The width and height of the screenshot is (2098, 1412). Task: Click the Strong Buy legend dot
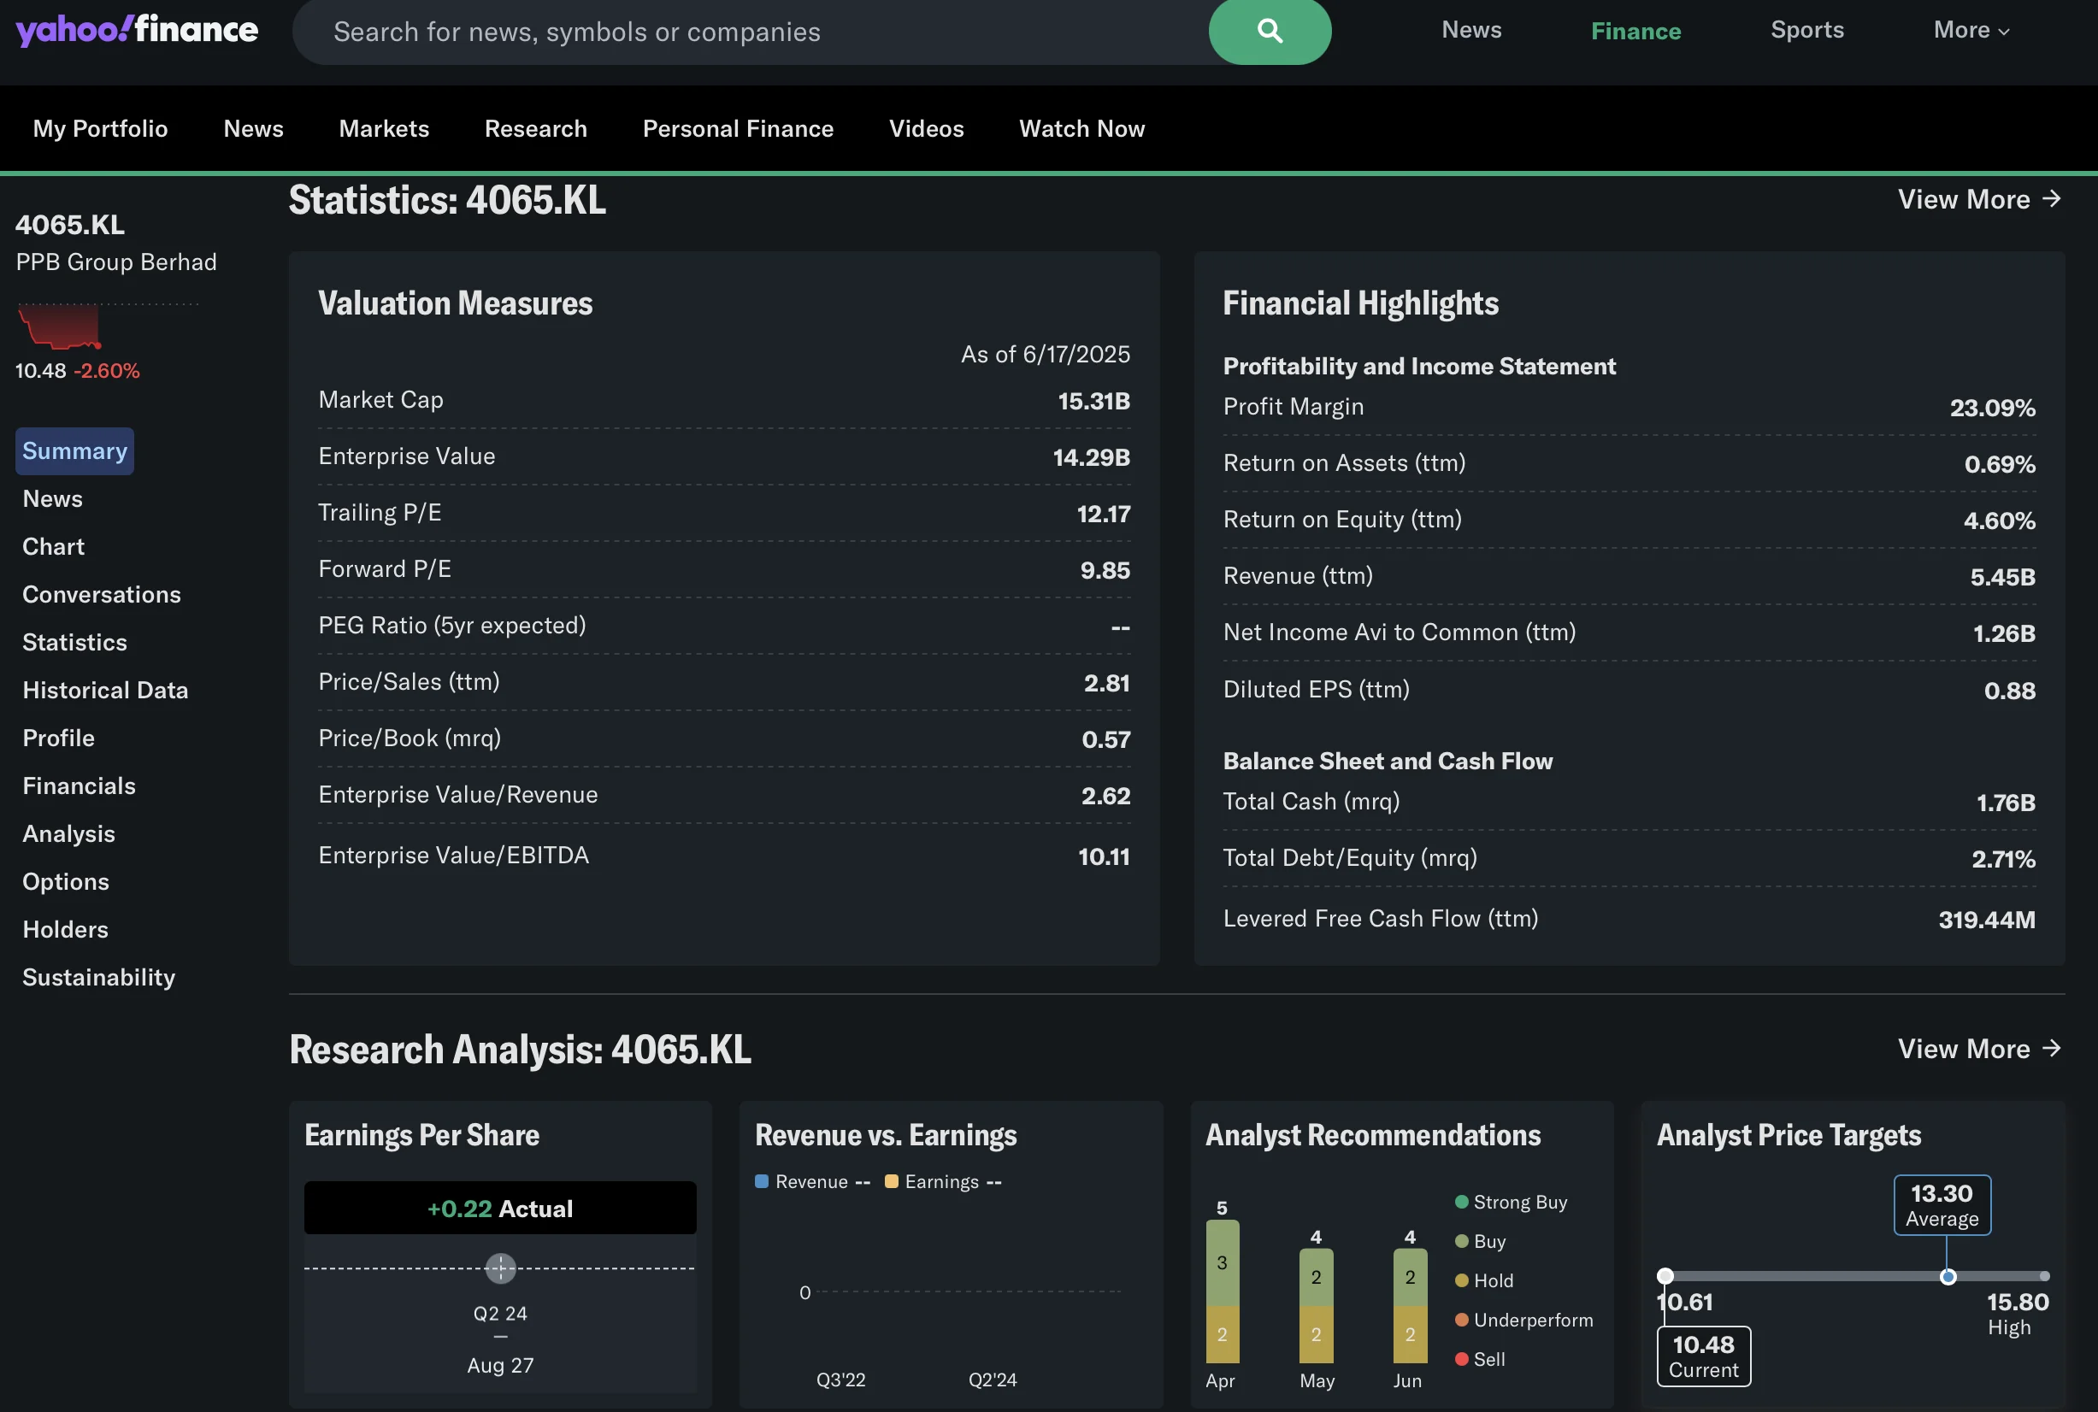1462,1203
